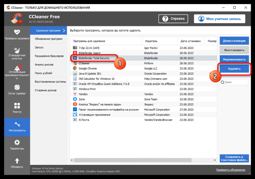The image size is (255, 179).
Task: Click the Пакет локализованного интерфейса icon
Action: pyautogui.click(x=75, y=110)
